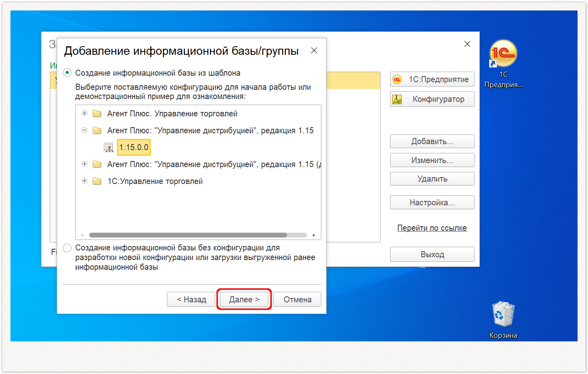Select the 1С:Управление торговлей row text
This screenshot has height=374, width=588.
pos(155,181)
